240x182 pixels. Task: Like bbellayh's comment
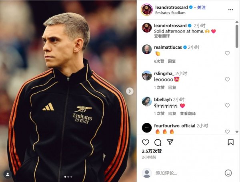[227, 105]
